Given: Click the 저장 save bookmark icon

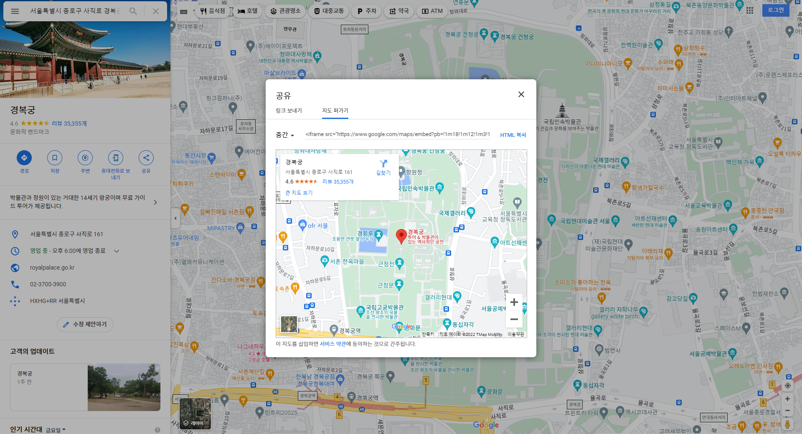Looking at the screenshot, I should tap(55, 158).
